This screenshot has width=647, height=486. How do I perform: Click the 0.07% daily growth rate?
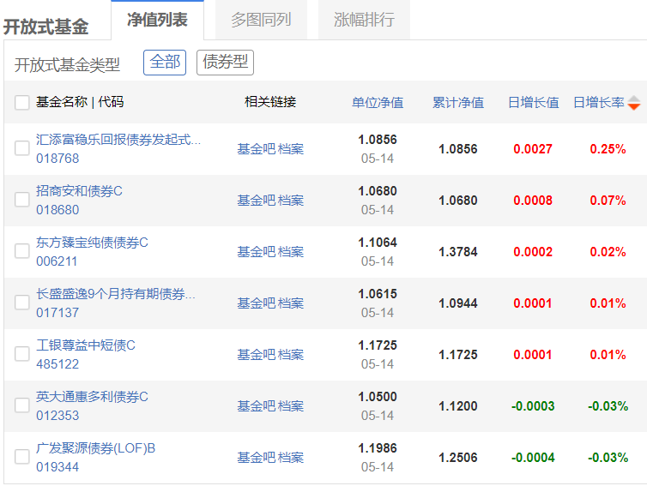608,201
